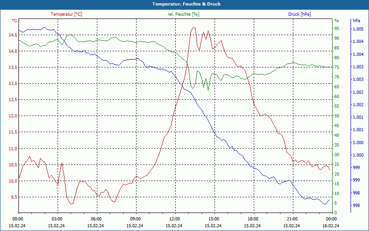Screen dimensions: 369x231
Task: Click the '15.02.24' date beneath '18:00'
Action: click(x=252, y=225)
